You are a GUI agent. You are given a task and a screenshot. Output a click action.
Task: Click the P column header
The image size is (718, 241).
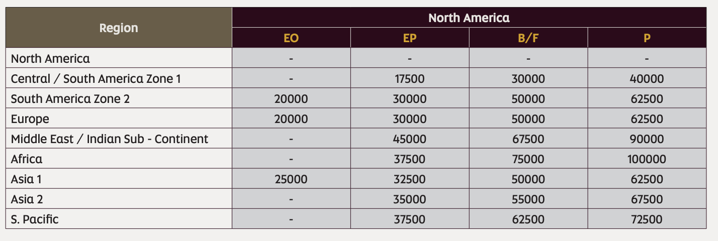point(647,38)
